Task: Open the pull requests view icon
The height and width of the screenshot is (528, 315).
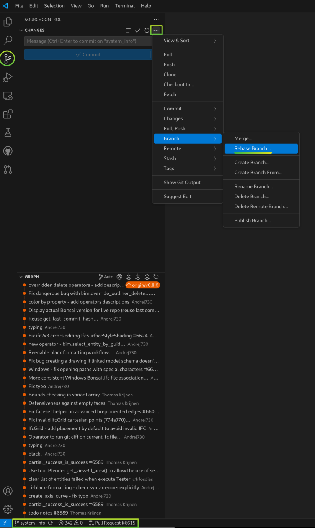Action: [x=8, y=169]
